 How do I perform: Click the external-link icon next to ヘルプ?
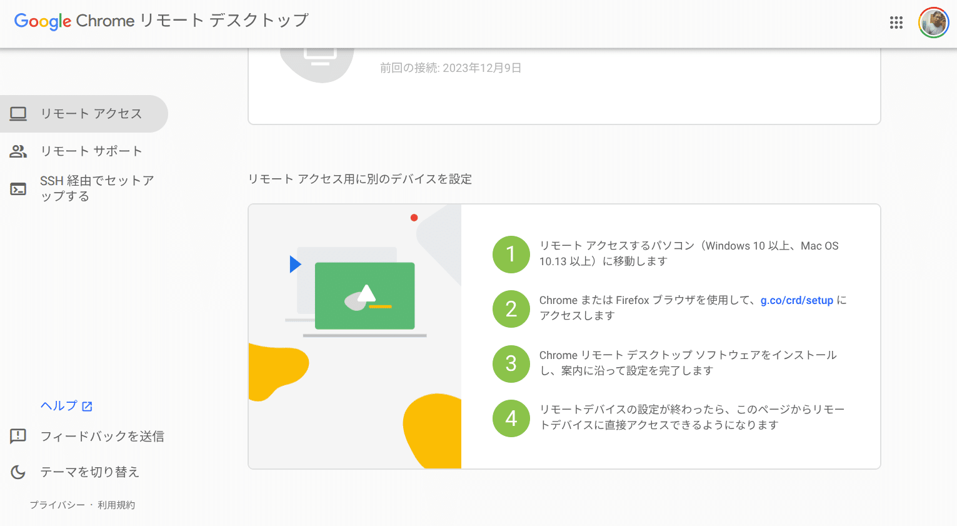(x=88, y=405)
